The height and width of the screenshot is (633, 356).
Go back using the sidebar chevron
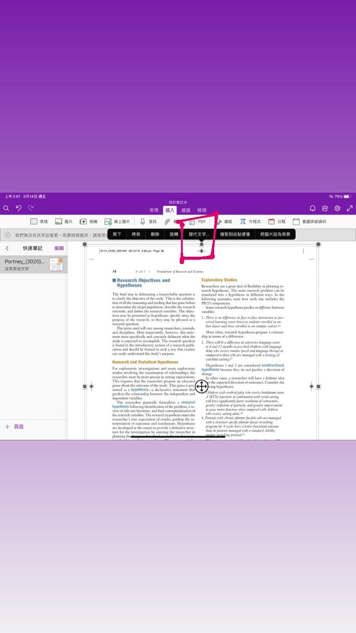(7, 248)
